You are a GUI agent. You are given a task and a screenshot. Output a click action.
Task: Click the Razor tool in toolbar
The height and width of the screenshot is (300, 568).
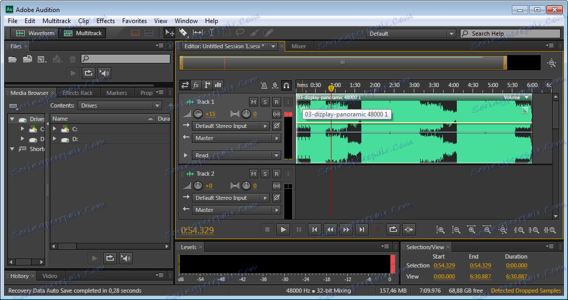point(184,33)
